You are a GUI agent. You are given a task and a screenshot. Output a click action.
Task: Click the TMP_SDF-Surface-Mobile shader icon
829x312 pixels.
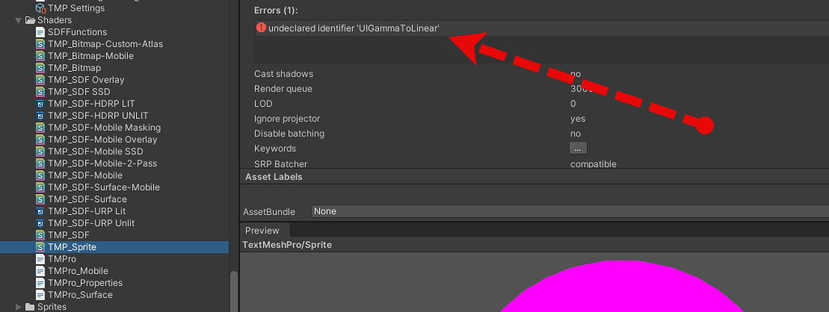pyautogui.click(x=40, y=188)
